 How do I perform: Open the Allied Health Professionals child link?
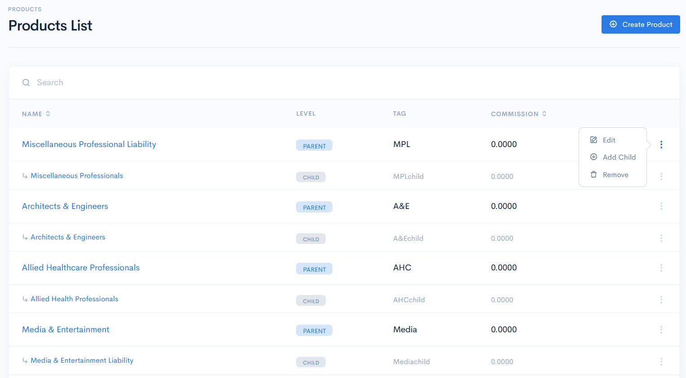point(74,299)
